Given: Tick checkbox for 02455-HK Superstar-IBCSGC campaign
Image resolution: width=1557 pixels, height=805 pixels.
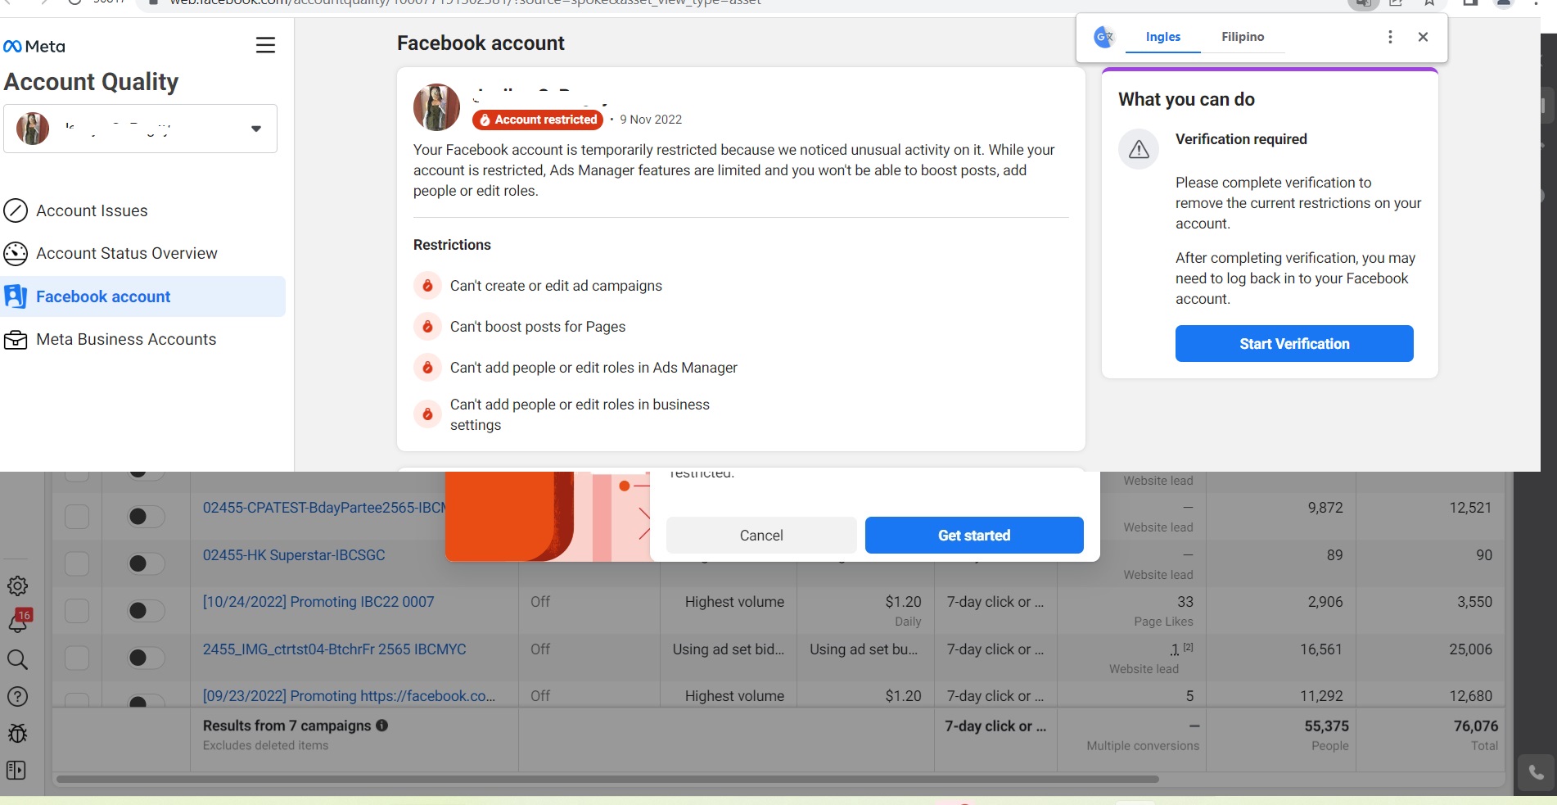Looking at the screenshot, I should tap(77, 563).
